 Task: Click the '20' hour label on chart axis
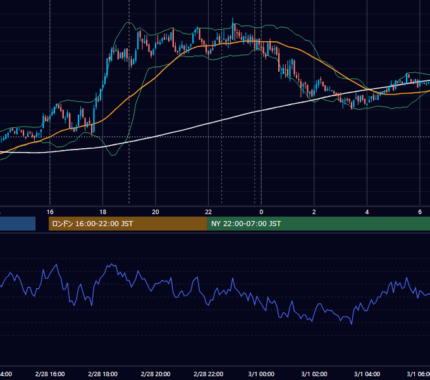pos(156,212)
